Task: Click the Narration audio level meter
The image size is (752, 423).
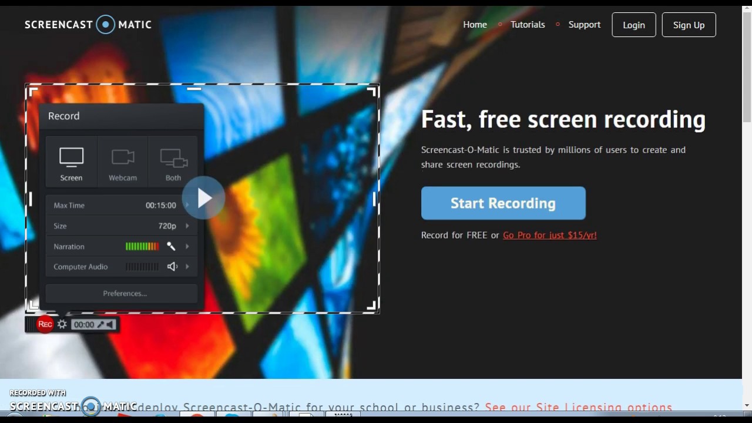Action: coord(142,246)
